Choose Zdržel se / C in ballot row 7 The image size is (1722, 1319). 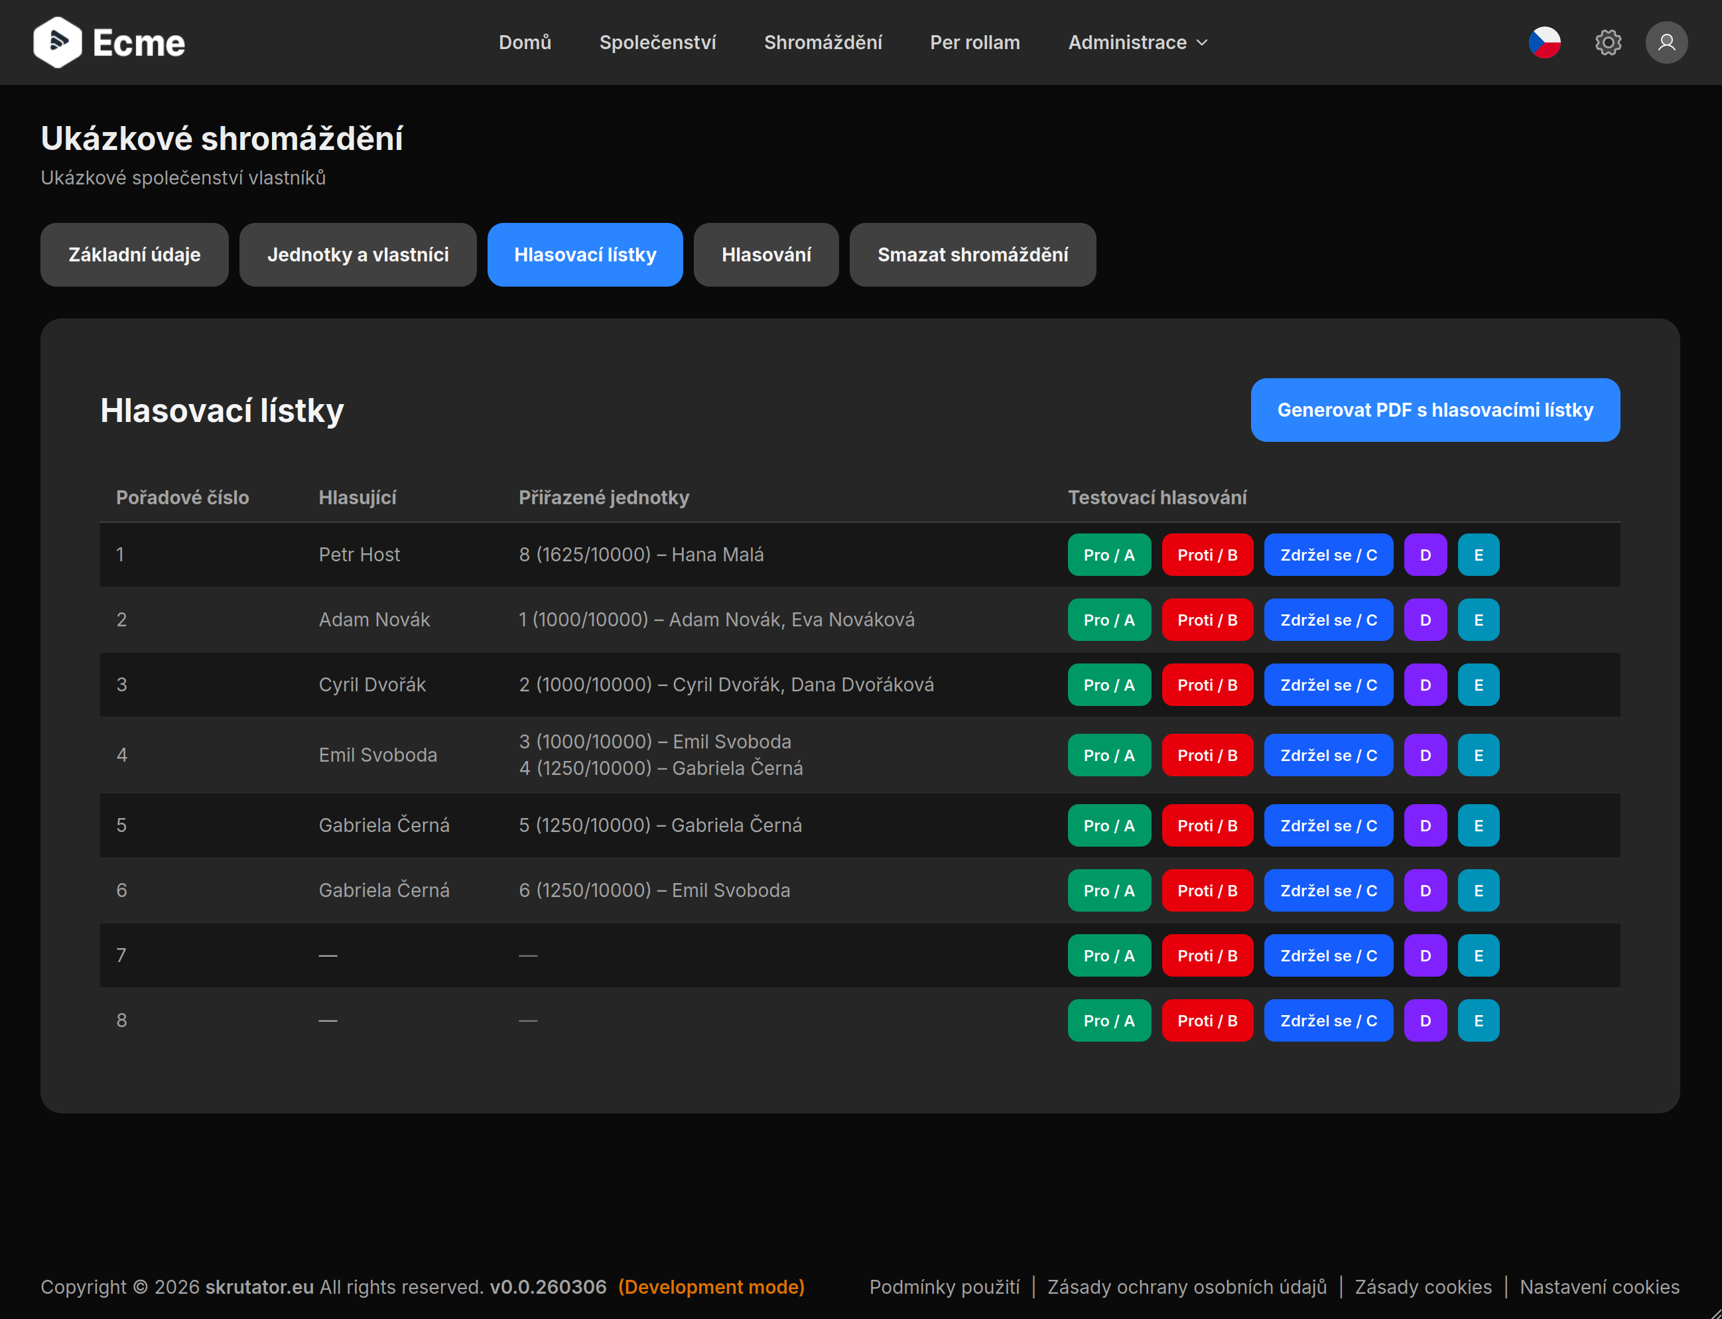click(1329, 956)
